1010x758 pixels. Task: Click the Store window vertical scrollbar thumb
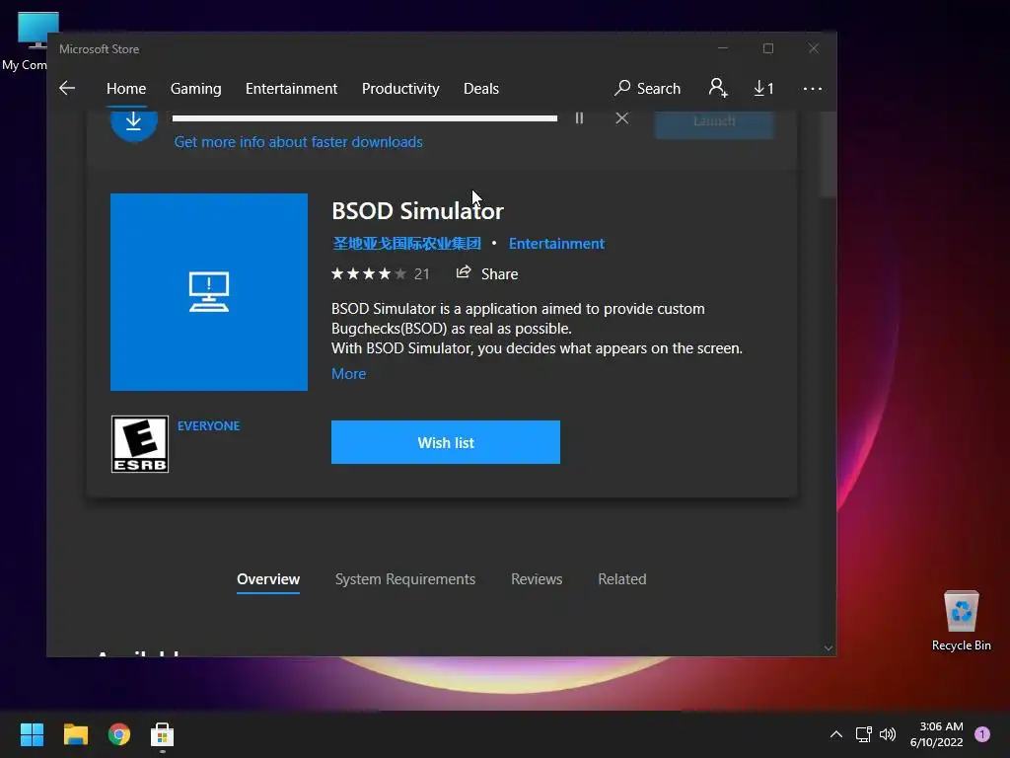pos(829,155)
